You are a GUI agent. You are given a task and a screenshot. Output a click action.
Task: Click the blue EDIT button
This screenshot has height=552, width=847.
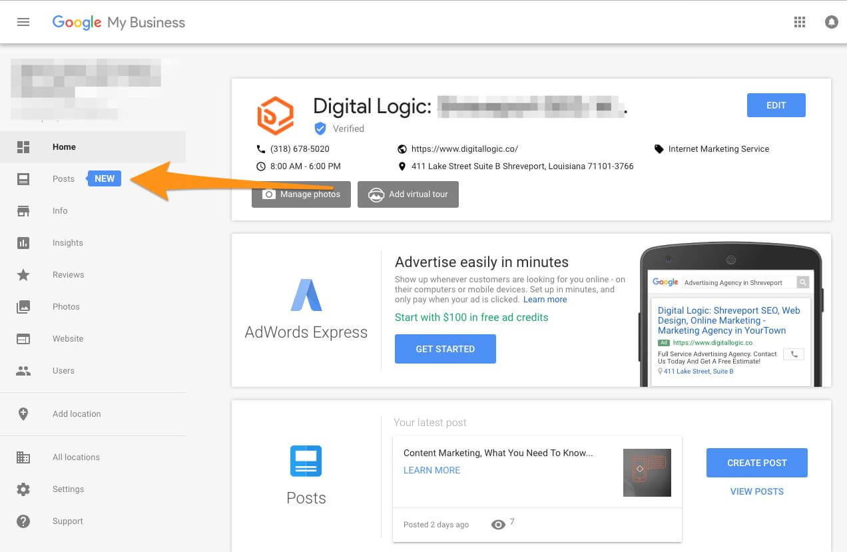click(x=776, y=105)
